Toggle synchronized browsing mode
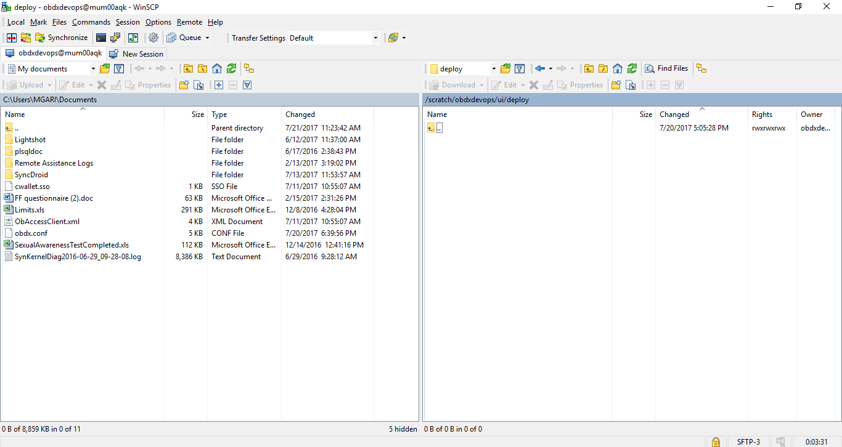 coord(132,38)
